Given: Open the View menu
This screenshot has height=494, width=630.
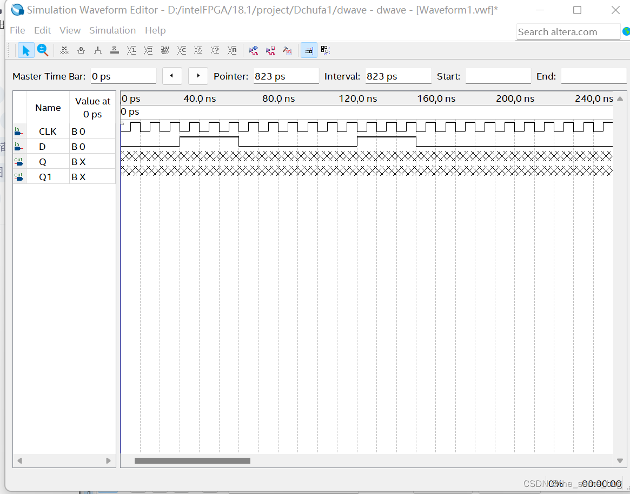Looking at the screenshot, I should (x=70, y=30).
